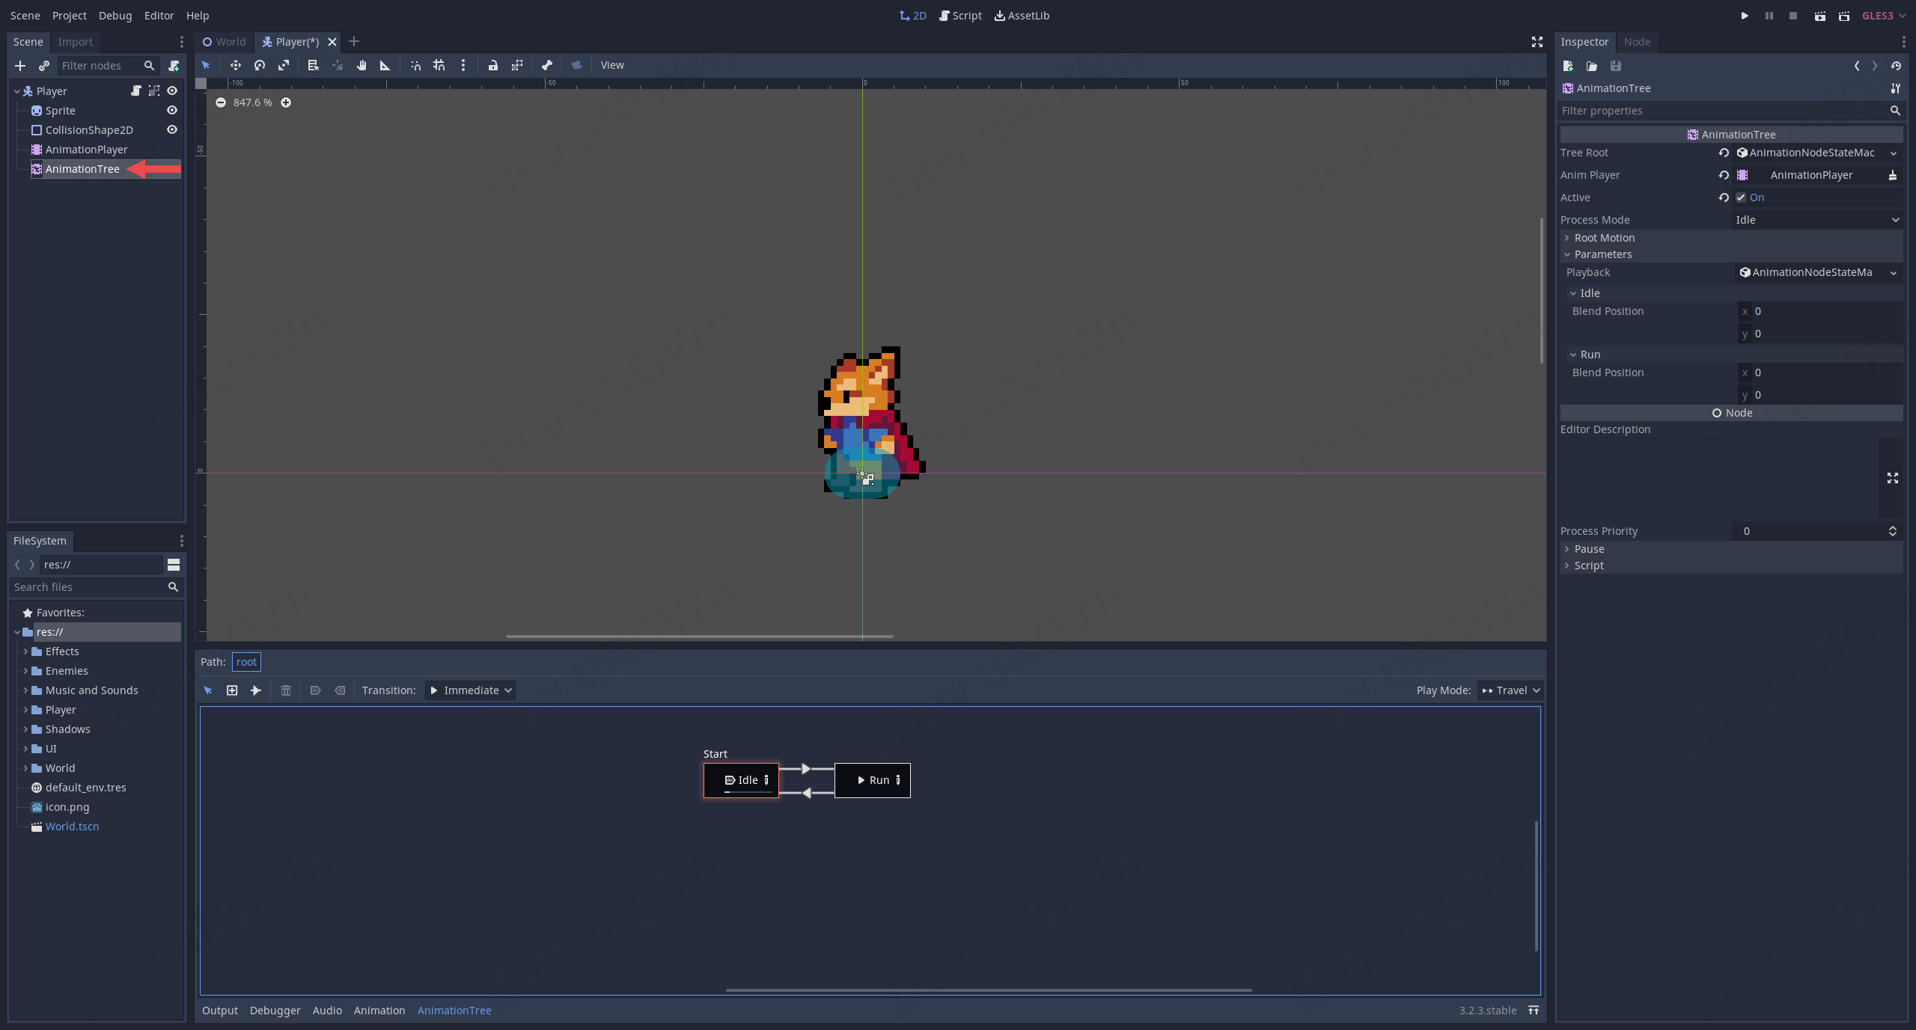Switch to the Node tab
This screenshot has width=1916, height=1030.
point(1637,42)
